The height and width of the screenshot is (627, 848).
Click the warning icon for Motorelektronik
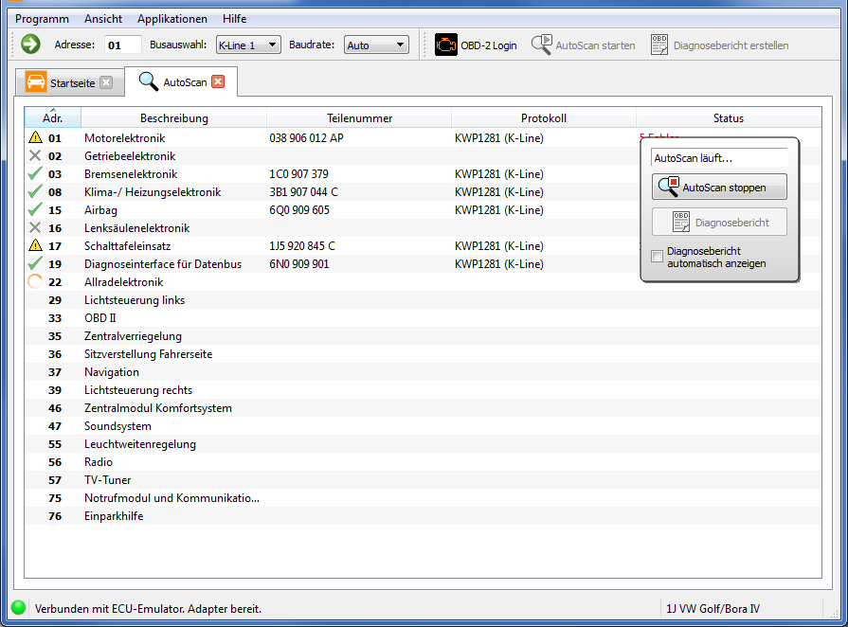tap(36, 138)
